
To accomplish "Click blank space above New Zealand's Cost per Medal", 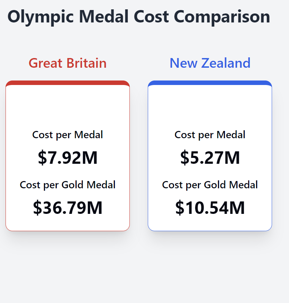I will [210, 107].
